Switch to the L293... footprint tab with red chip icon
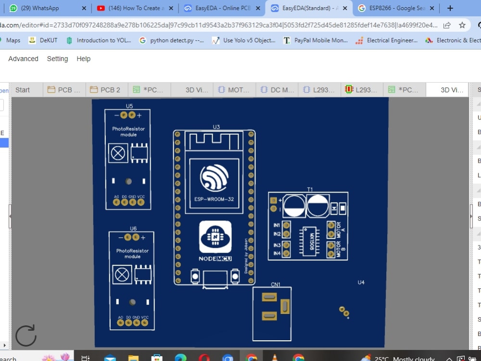Screen dimensions: 481x361 pos(362,90)
